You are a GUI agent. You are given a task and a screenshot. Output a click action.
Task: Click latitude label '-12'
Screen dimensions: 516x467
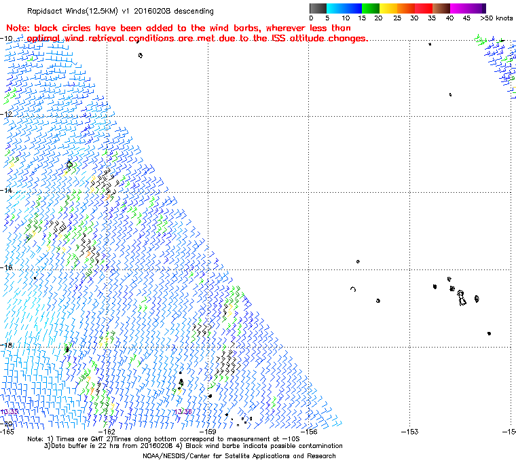click(x=6, y=114)
